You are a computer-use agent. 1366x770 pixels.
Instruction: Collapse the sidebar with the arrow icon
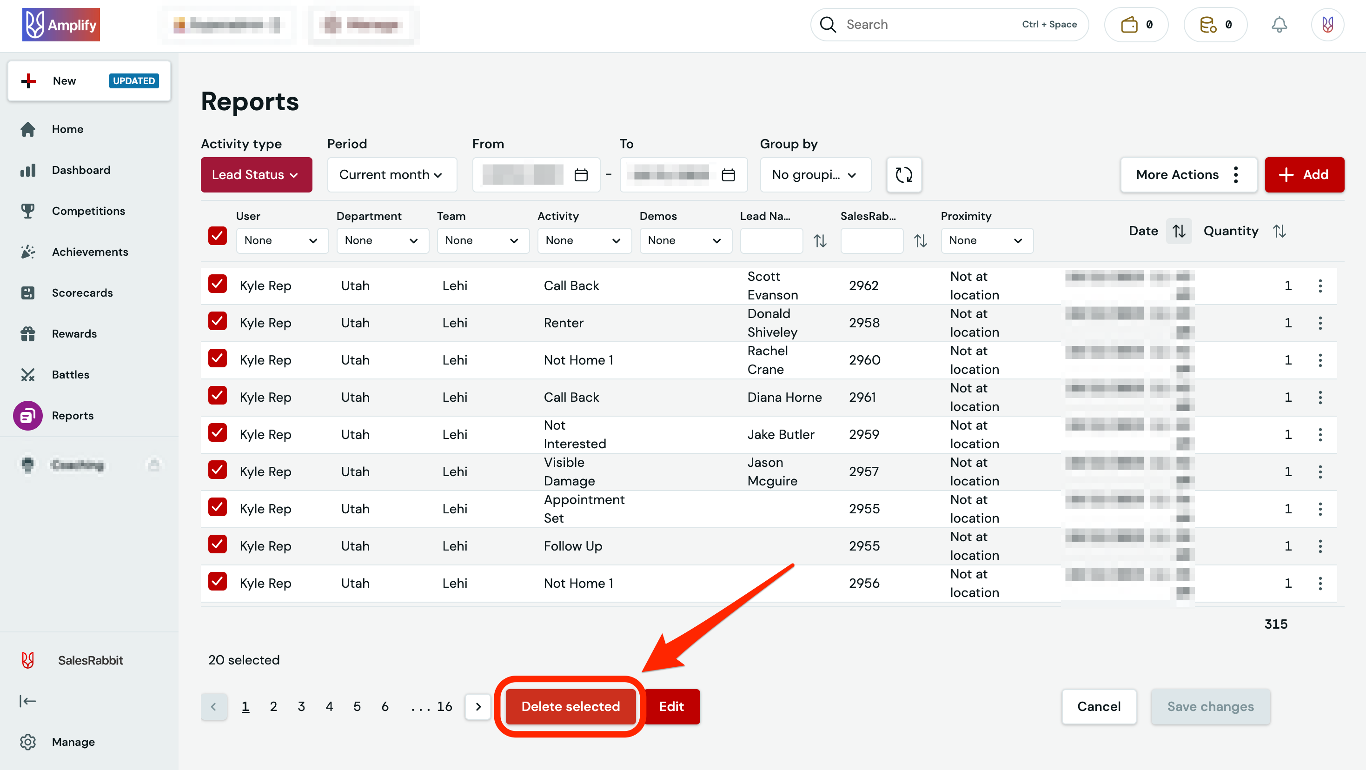tap(27, 701)
